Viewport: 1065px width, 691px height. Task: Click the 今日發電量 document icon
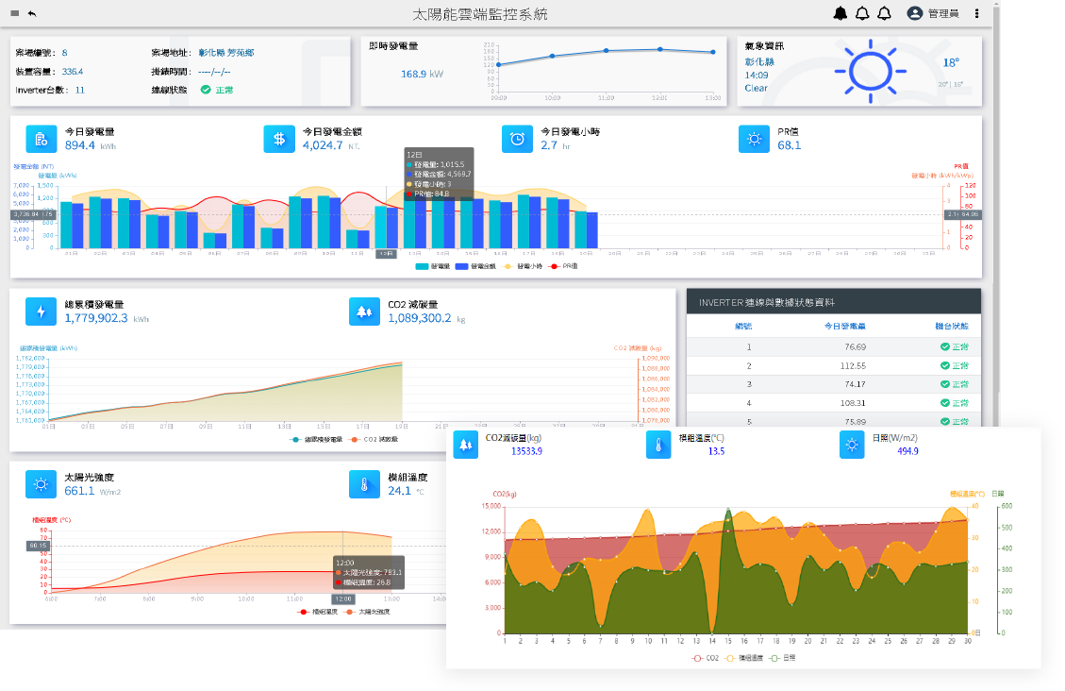[41, 138]
